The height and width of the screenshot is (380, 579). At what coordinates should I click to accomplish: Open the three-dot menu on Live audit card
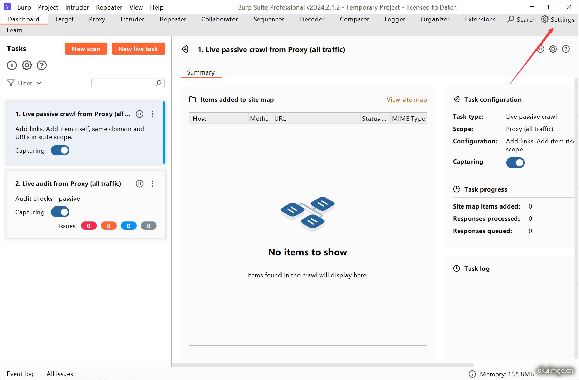[x=152, y=184]
